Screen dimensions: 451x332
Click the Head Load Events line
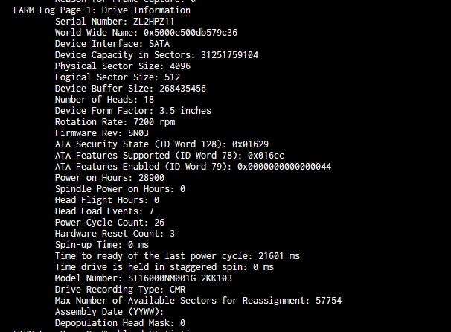(x=104, y=211)
